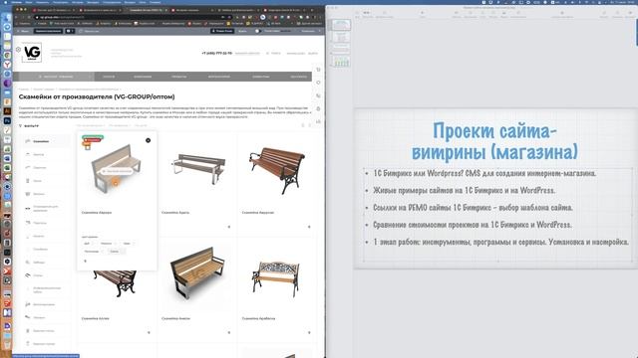Screen dimensions: 638x358
Task: Click the Media tool in Keynote toolbar
Action: [503, 14]
